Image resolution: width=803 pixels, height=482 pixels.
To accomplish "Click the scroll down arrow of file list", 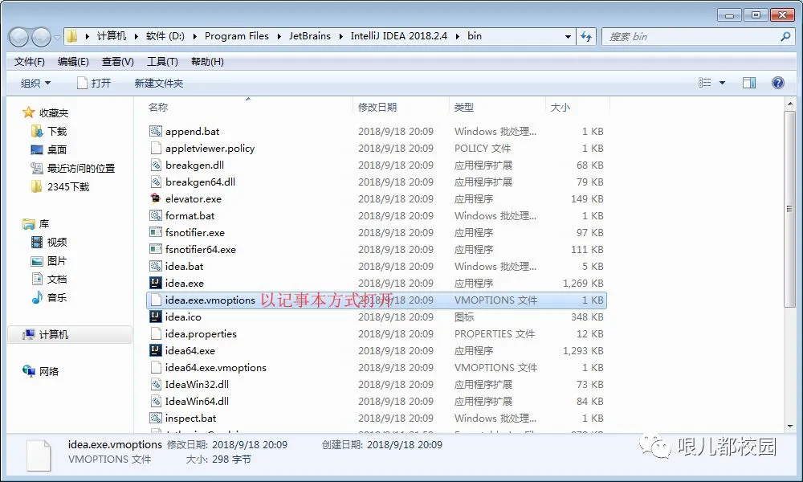I will point(789,426).
